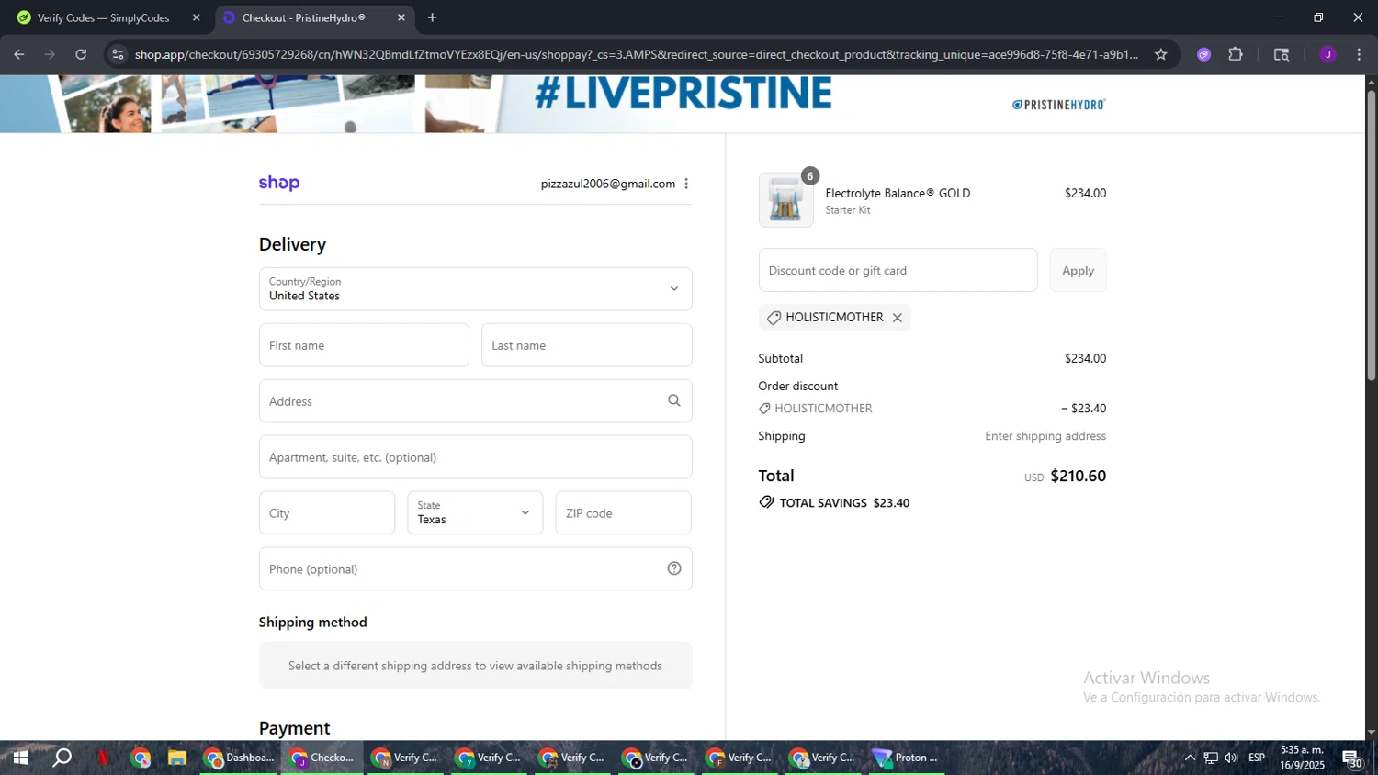Open File Explorer from the taskbar
This screenshot has width=1378, height=775.
click(x=177, y=758)
